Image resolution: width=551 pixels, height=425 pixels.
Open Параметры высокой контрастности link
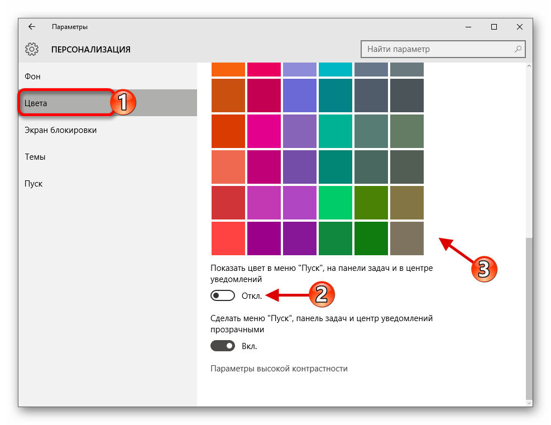(x=279, y=369)
